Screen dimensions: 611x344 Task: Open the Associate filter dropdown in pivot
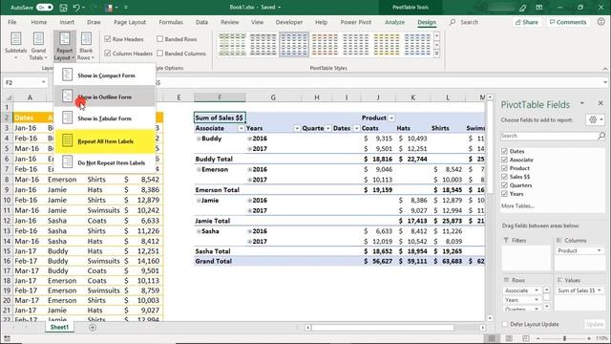241,128
